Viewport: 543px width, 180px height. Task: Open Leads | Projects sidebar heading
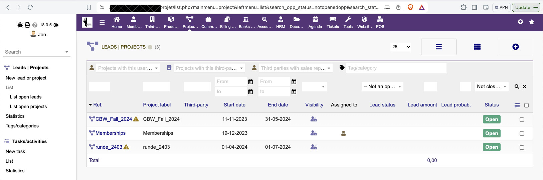coord(30,68)
